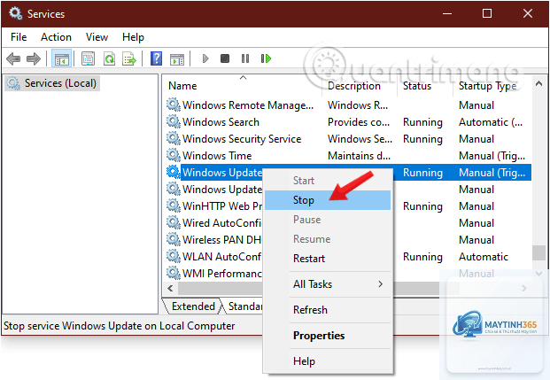Click gear icon beside Windows Time
The height and width of the screenshot is (380, 550).
(174, 155)
